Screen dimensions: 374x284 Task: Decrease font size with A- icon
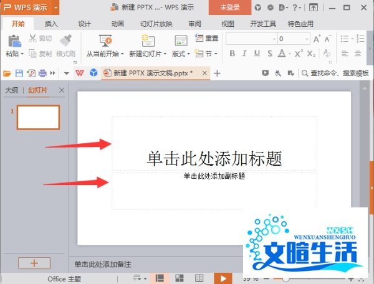click(x=328, y=39)
